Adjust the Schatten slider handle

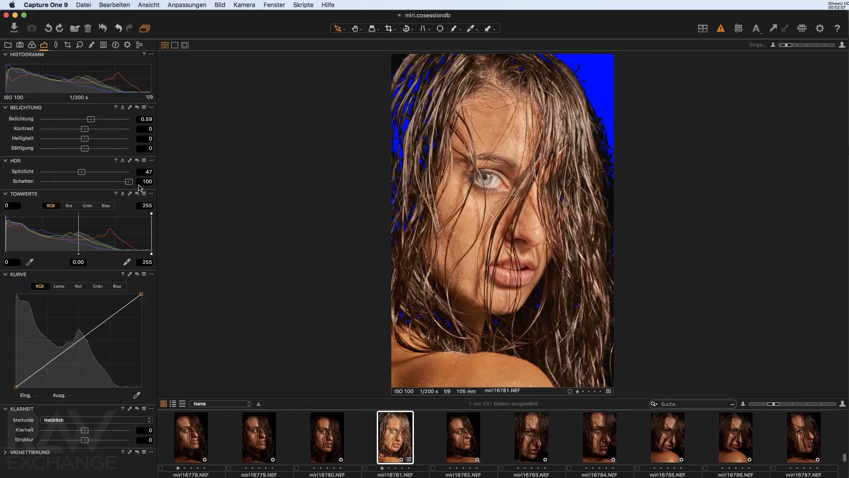point(129,181)
